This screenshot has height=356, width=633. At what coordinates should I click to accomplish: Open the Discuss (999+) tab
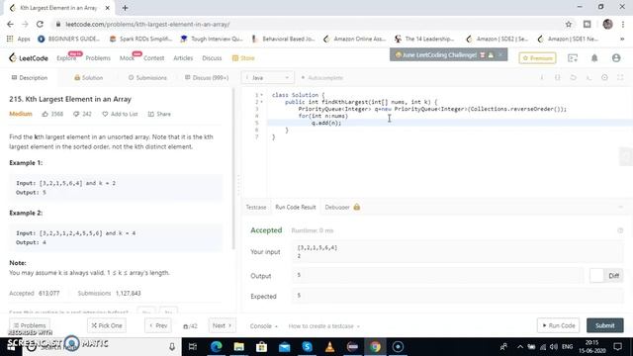pyautogui.click(x=207, y=77)
